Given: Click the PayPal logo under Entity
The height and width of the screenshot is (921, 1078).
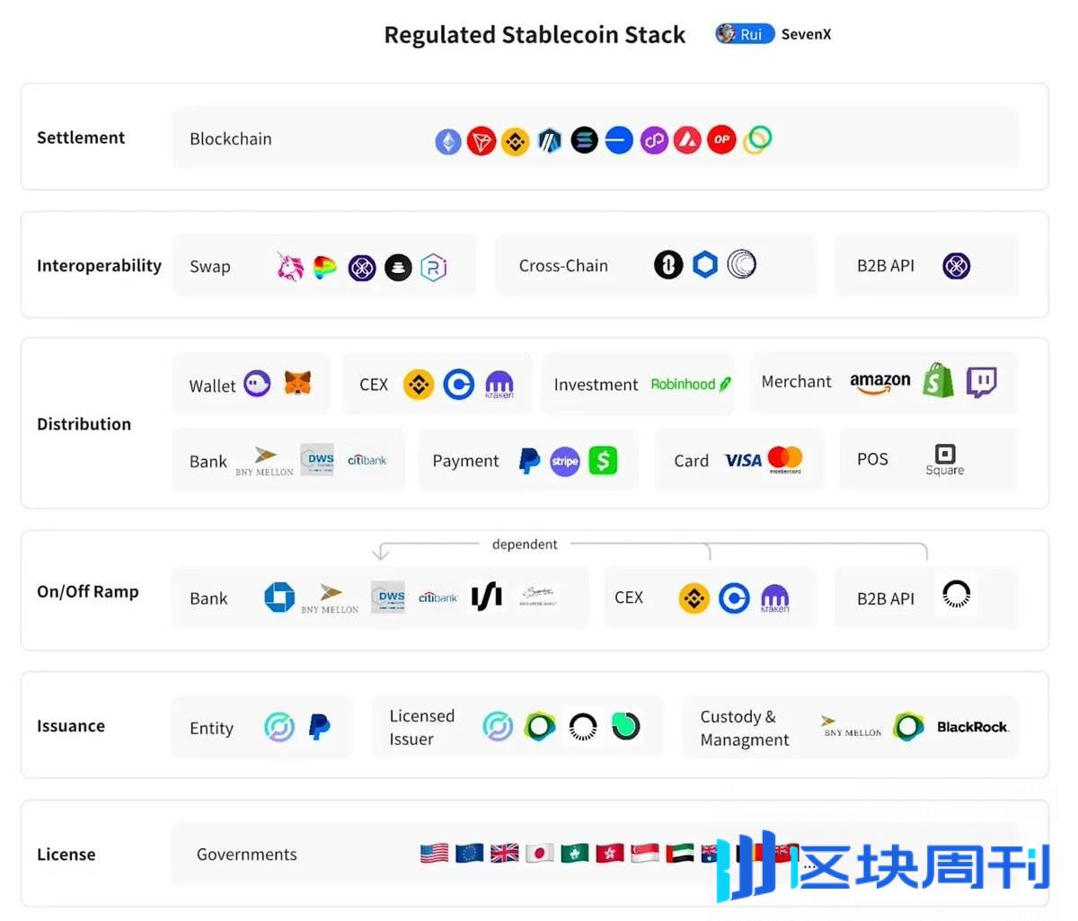Looking at the screenshot, I should [319, 726].
